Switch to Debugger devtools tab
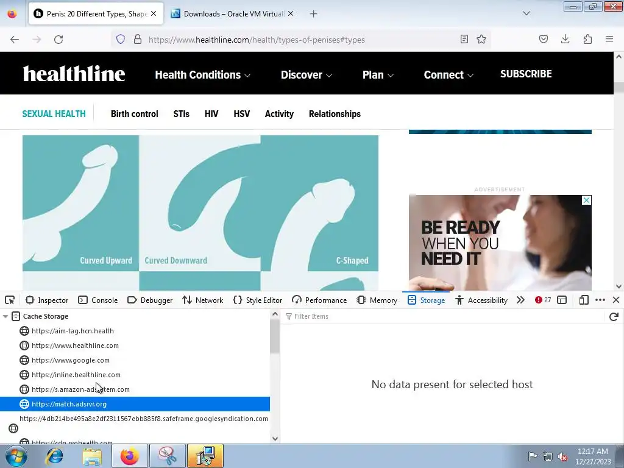 pos(150,300)
